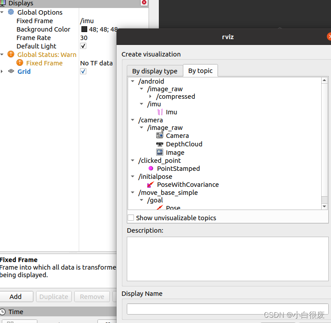
Task: Click the Time panel clock icon
Action: (3, 312)
